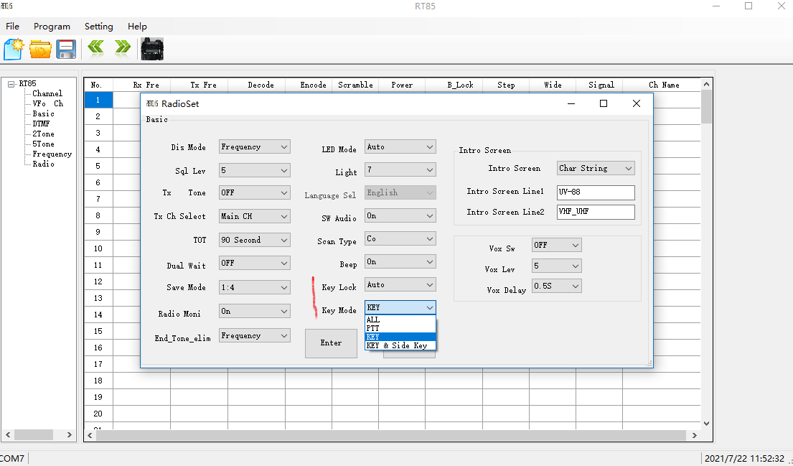Viewport: 793px width, 466px height.
Task: Open the Setting menu
Action: [x=98, y=27]
